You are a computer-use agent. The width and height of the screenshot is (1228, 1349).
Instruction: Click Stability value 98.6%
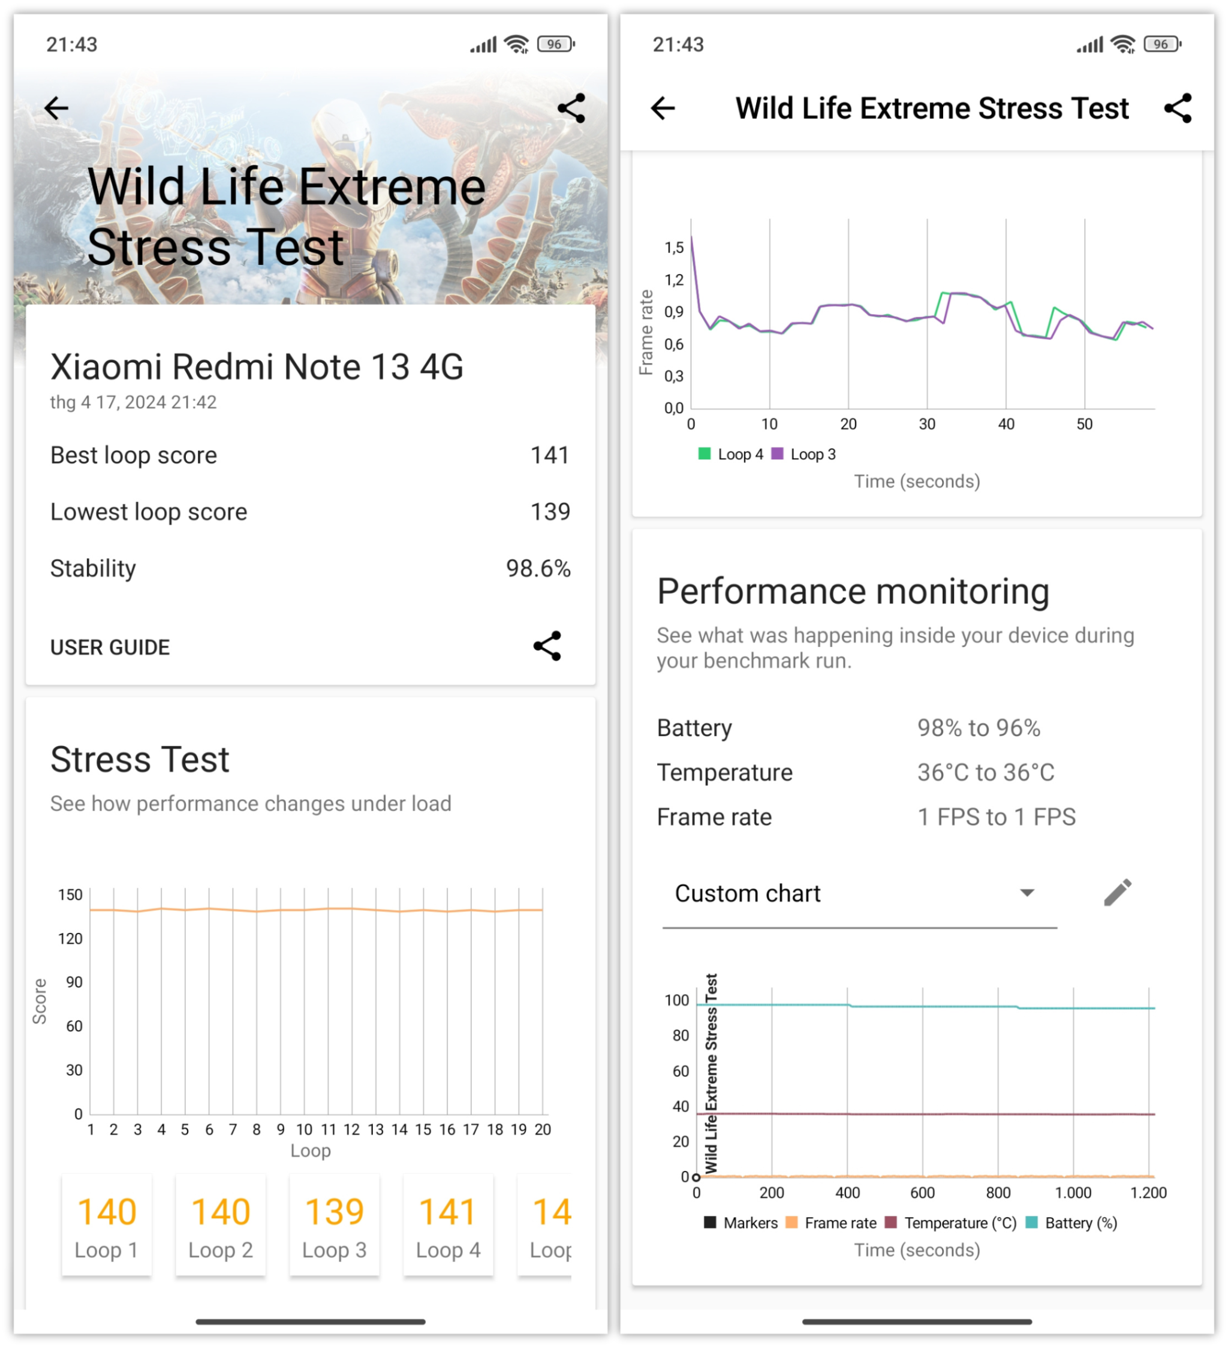[x=538, y=569]
